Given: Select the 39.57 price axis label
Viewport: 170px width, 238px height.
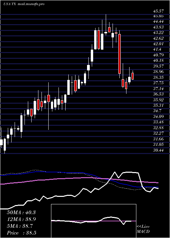Looking at the screenshot, I should (x=158, y=66).
